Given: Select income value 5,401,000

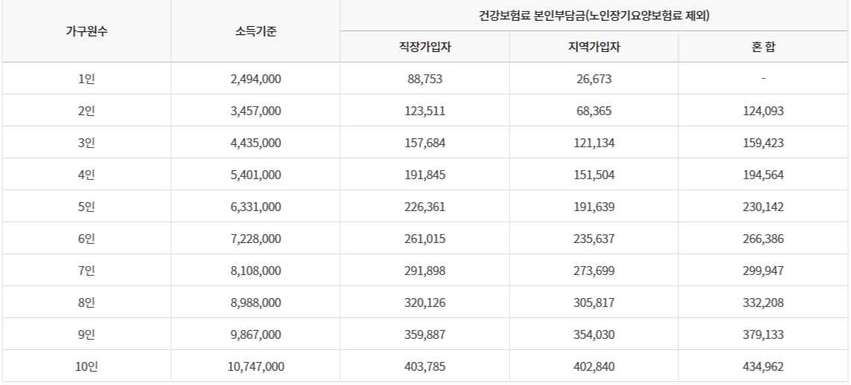Looking at the screenshot, I should [256, 175].
